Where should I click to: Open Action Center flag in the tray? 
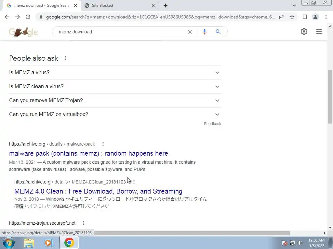point(285,243)
